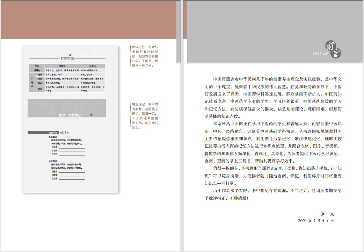
Task: Click the author signature 黄泳
Action: tap(327, 214)
